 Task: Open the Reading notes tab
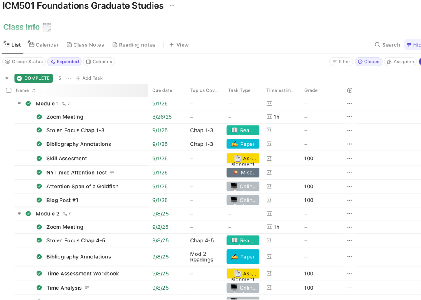(x=134, y=45)
